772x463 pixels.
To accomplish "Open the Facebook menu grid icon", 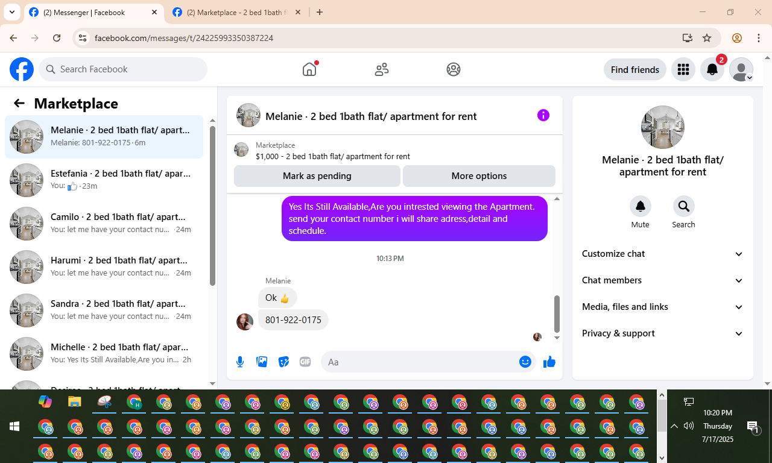I will click(x=683, y=69).
